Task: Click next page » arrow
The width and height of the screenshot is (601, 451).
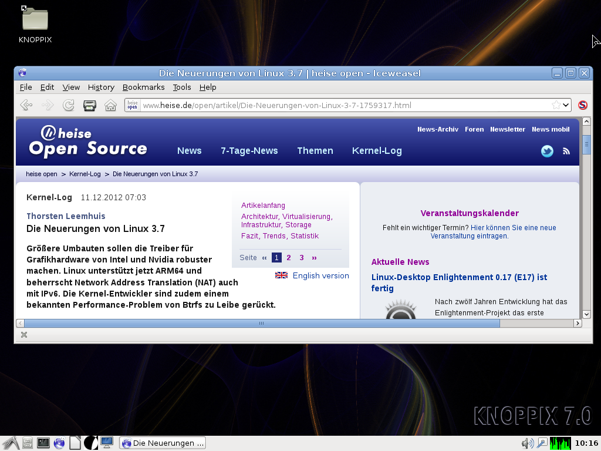Action: 315,258
